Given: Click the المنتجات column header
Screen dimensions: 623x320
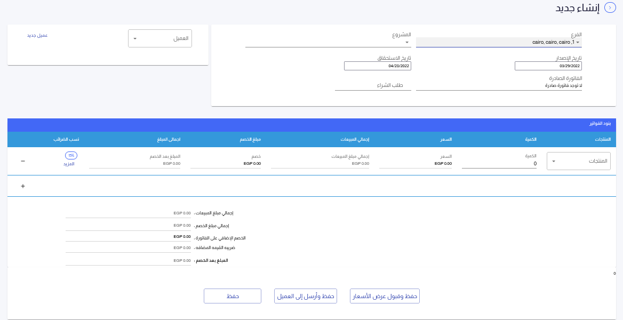Looking at the screenshot, I should click(x=603, y=140).
